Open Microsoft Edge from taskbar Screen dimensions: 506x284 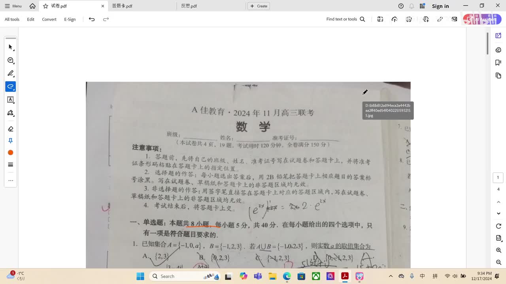click(287, 276)
